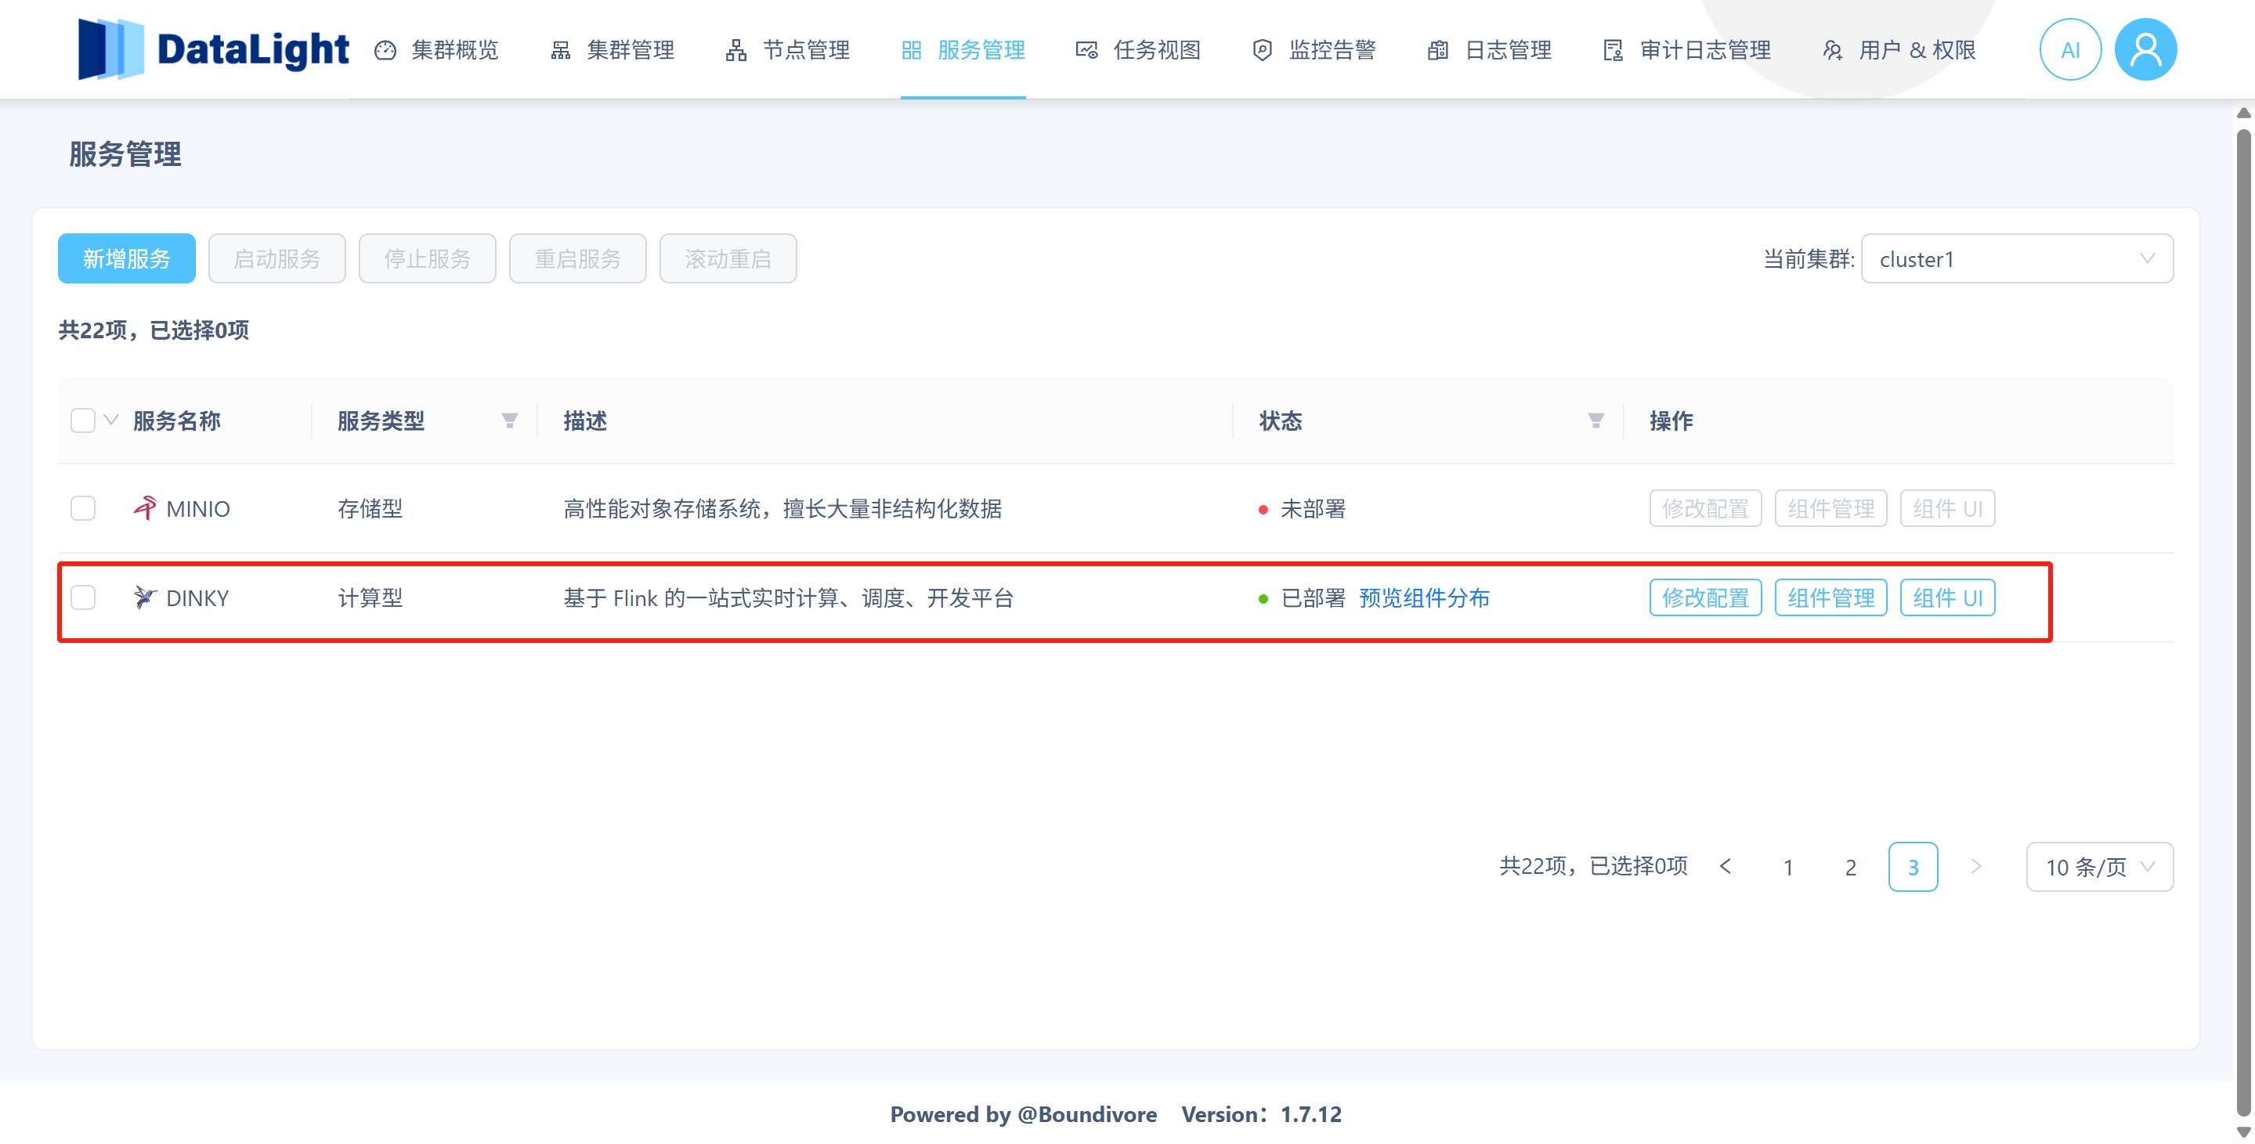Click the DataLight logo
This screenshot has width=2255, height=1144.
[x=213, y=49]
